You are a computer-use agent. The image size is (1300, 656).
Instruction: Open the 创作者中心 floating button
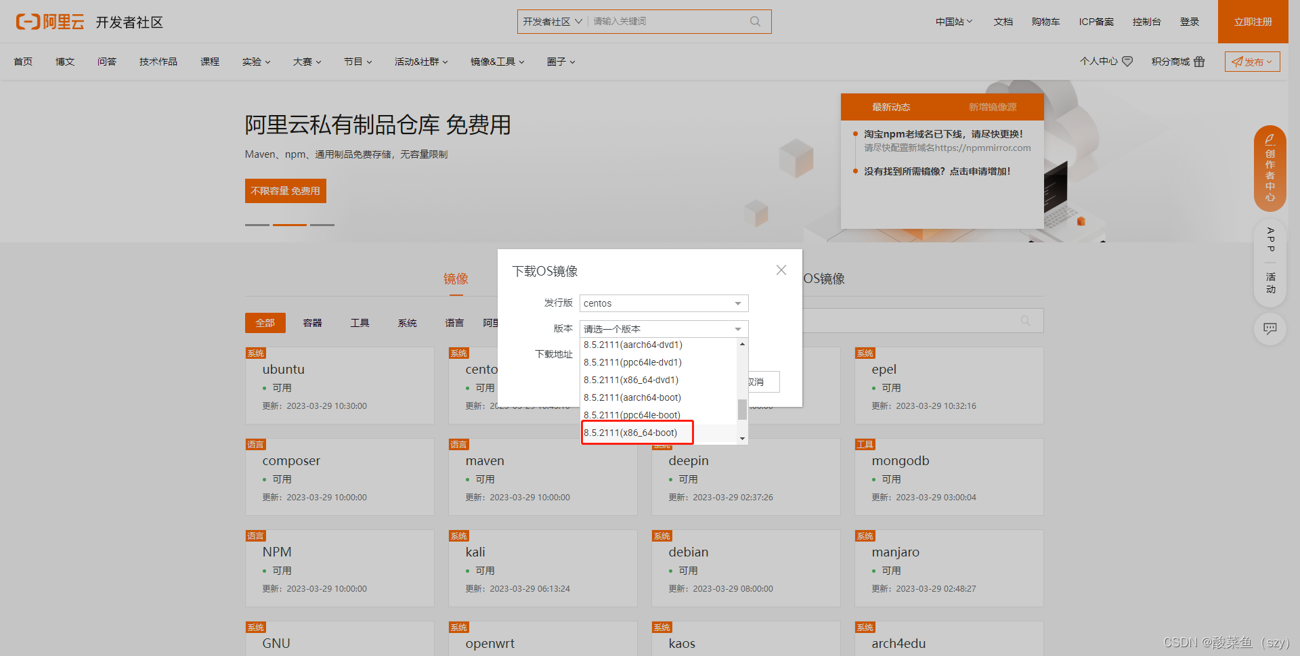pyautogui.click(x=1270, y=168)
